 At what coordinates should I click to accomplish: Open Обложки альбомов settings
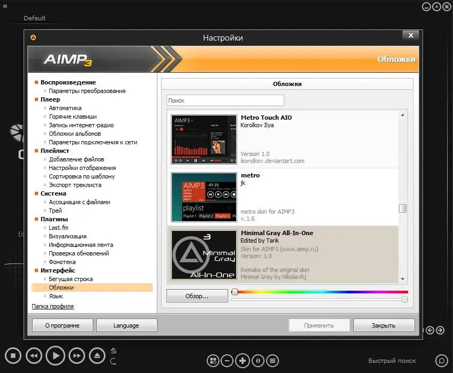[x=75, y=134]
